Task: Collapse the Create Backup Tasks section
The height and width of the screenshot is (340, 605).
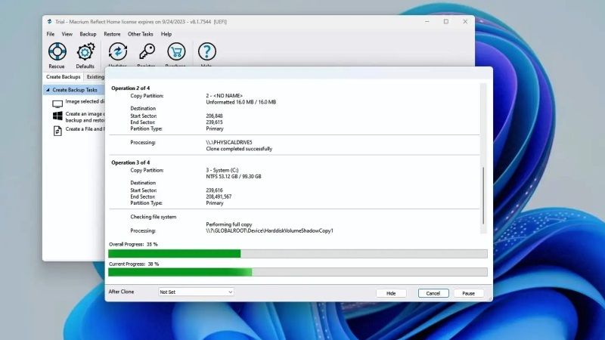Action: point(48,90)
